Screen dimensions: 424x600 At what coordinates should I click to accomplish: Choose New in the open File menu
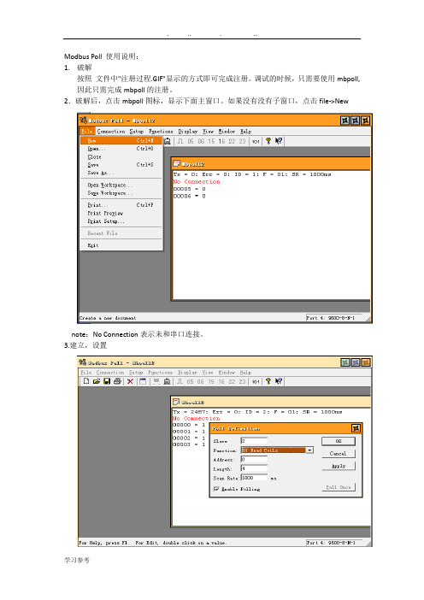(x=121, y=140)
